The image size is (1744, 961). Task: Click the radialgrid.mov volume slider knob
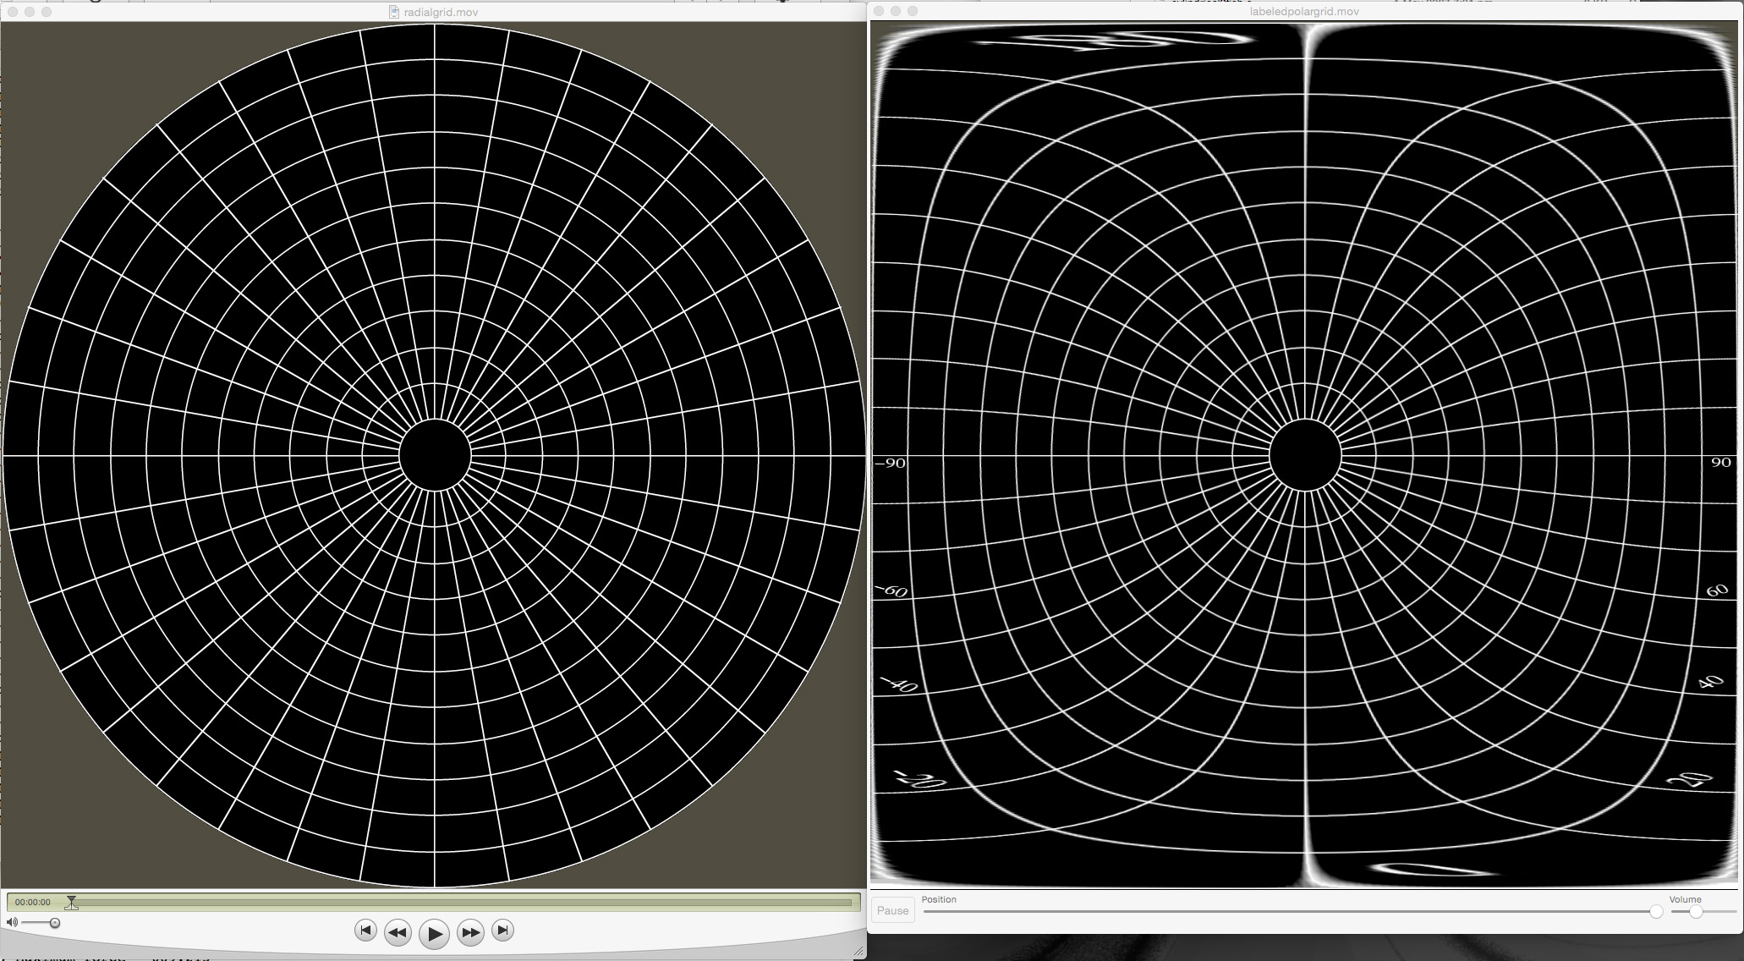coord(55,923)
